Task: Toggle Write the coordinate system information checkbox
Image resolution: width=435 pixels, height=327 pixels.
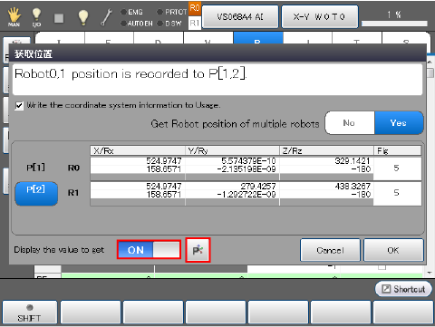Action: 19,106
